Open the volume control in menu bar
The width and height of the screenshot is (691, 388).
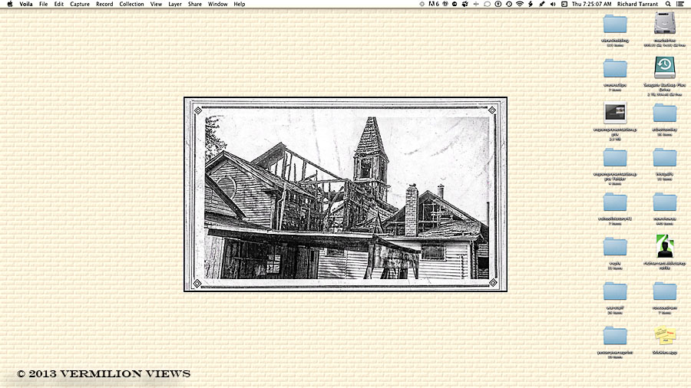pyautogui.click(x=553, y=4)
